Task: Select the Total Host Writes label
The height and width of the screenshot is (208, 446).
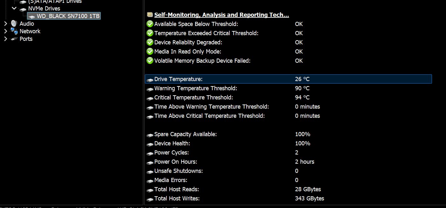Action: [177, 199]
